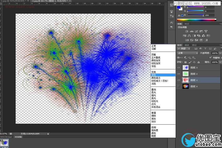Image resolution: width=222 pixels, height=148 pixels.
Task: Choose 明度 blend mode
Action: 163,136
